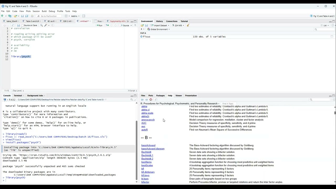Switch to the History tab

[159, 21]
